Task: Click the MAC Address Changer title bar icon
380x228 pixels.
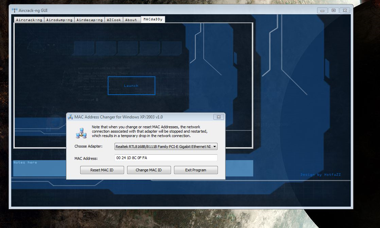Action: click(70, 117)
